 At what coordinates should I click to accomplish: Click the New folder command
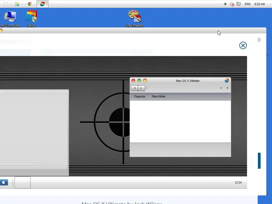[x=159, y=96]
